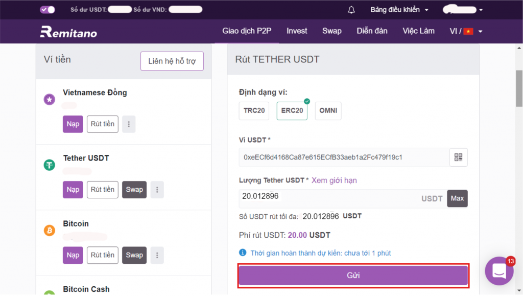The image size is (523, 296).
Task: Click the Bitcoin coin icon
Action: pyautogui.click(x=50, y=230)
